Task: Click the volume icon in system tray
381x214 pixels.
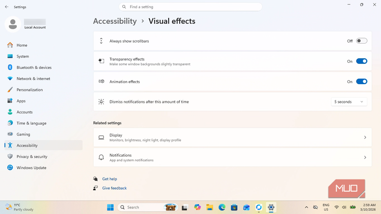Action: (x=344, y=207)
